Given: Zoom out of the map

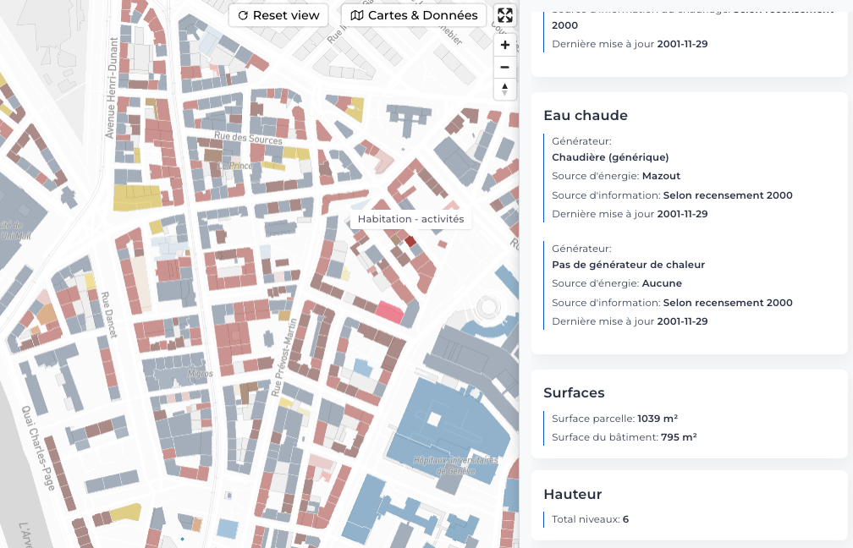Looking at the screenshot, I should point(504,67).
